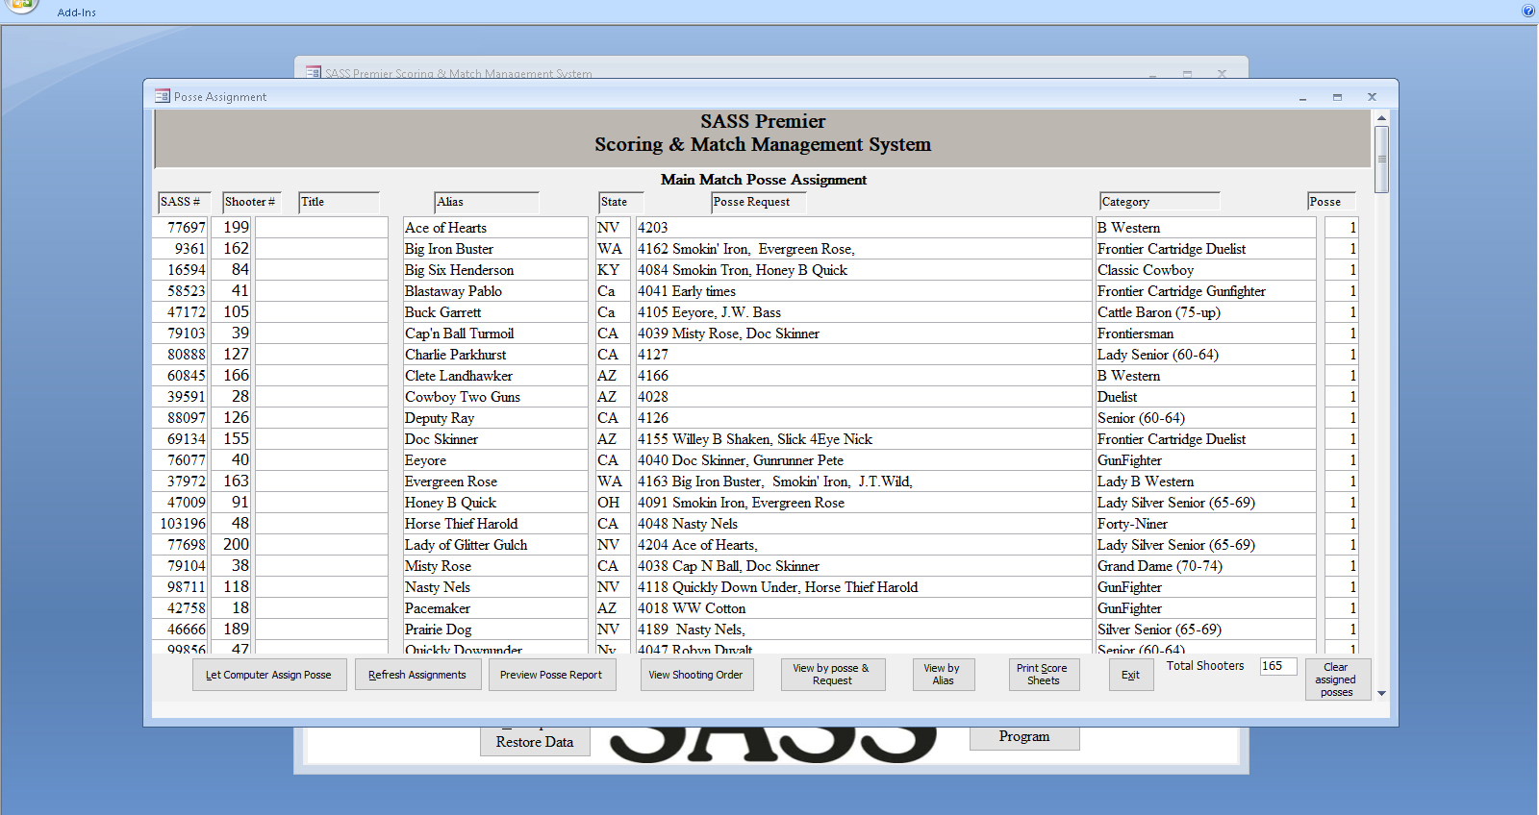Open the Office button menu

pyautogui.click(x=20, y=5)
